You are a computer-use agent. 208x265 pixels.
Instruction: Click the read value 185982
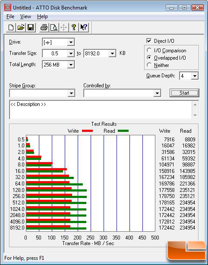pyautogui.click(x=187, y=177)
